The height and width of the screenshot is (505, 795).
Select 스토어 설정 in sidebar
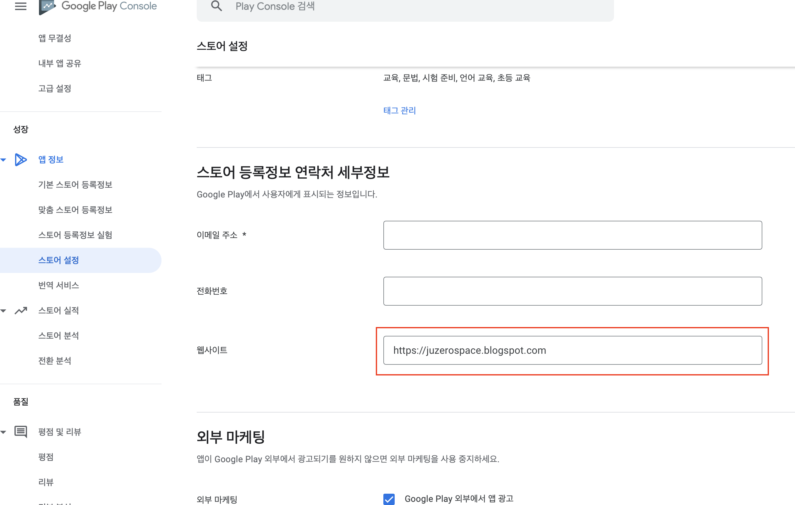click(59, 260)
